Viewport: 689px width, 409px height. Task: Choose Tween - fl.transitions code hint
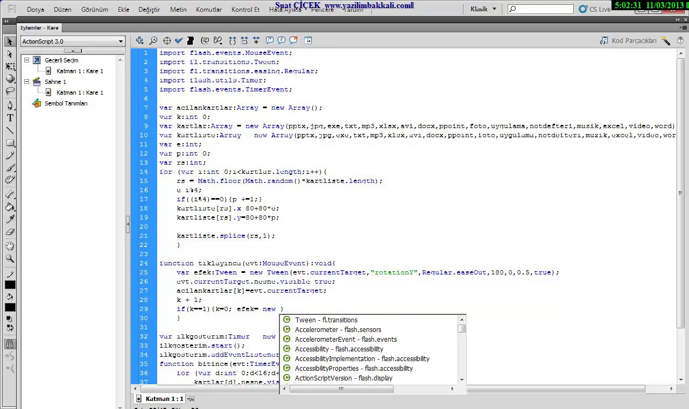click(x=326, y=320)
